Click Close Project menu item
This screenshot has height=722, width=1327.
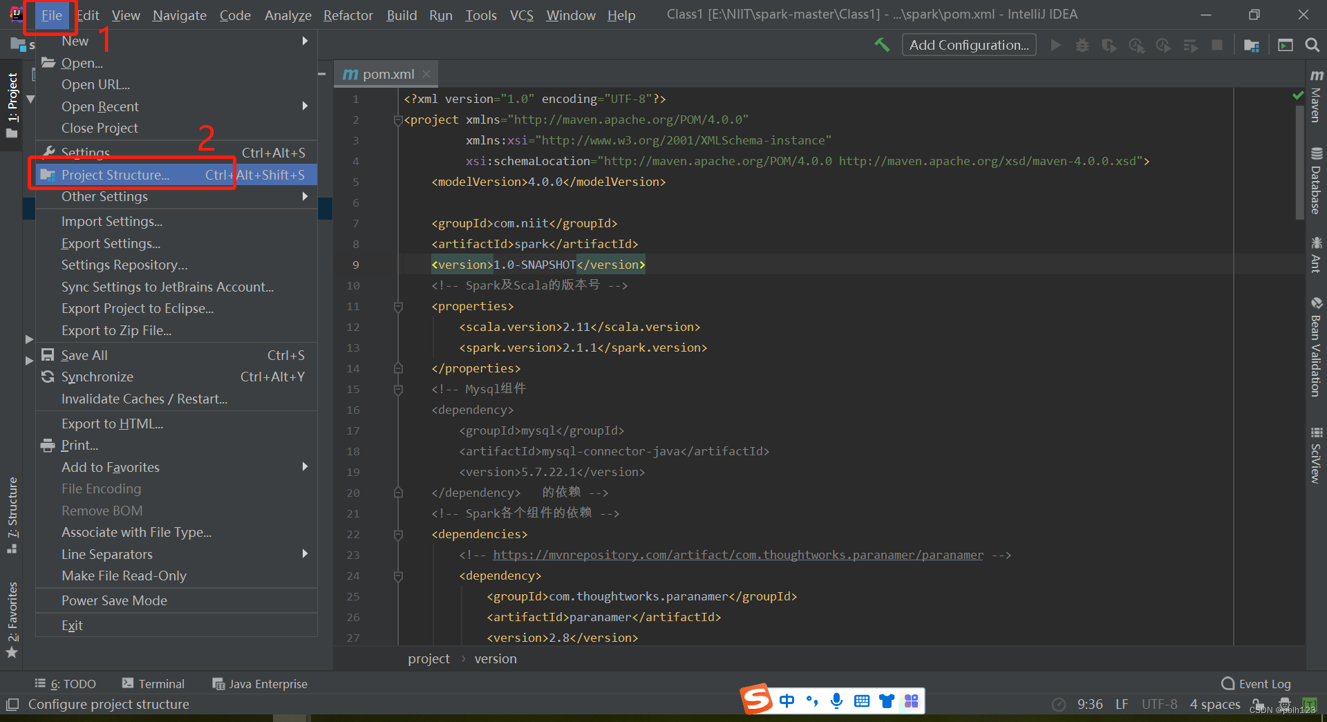tap(176, 128)
